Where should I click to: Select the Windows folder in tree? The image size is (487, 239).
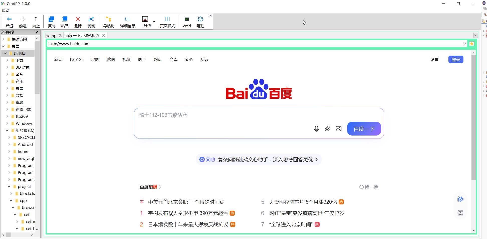pos(24,123)
